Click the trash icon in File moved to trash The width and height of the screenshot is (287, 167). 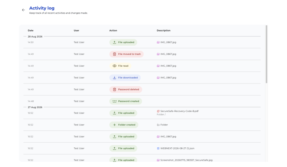tap(114, 54)
